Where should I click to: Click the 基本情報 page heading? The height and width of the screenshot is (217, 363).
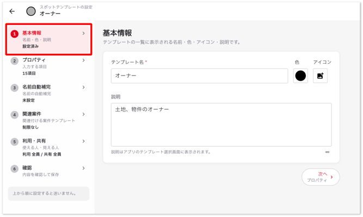click(117, 33)
